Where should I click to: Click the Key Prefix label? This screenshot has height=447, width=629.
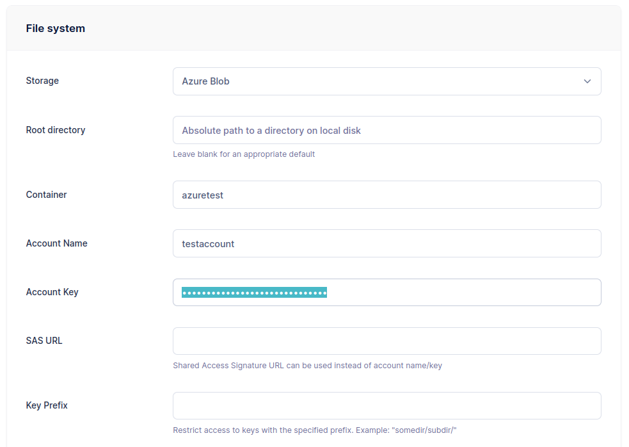pos(47,405)
